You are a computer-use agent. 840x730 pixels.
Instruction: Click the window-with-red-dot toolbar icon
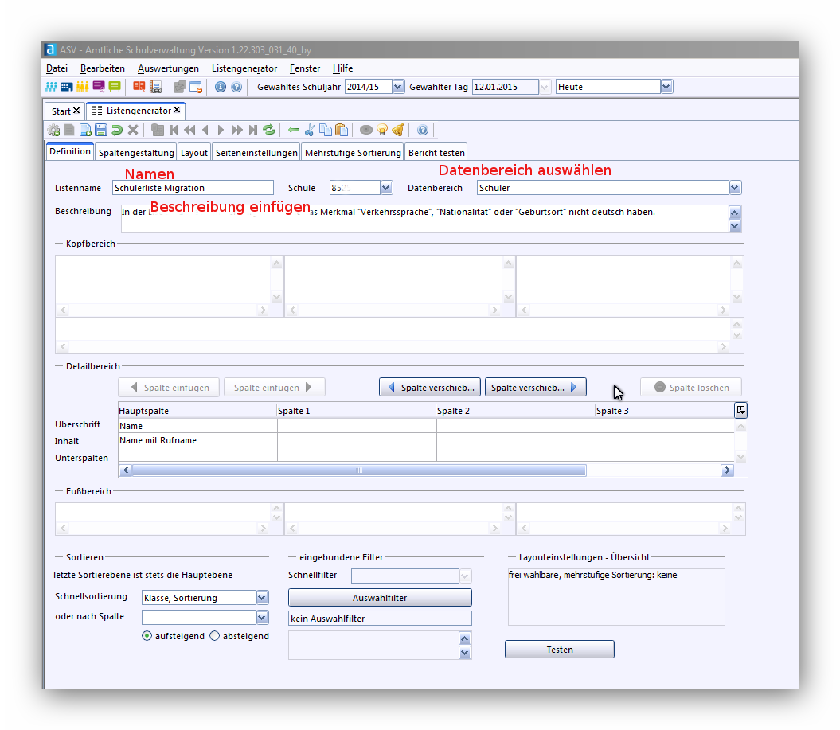(x=196, y=86)
